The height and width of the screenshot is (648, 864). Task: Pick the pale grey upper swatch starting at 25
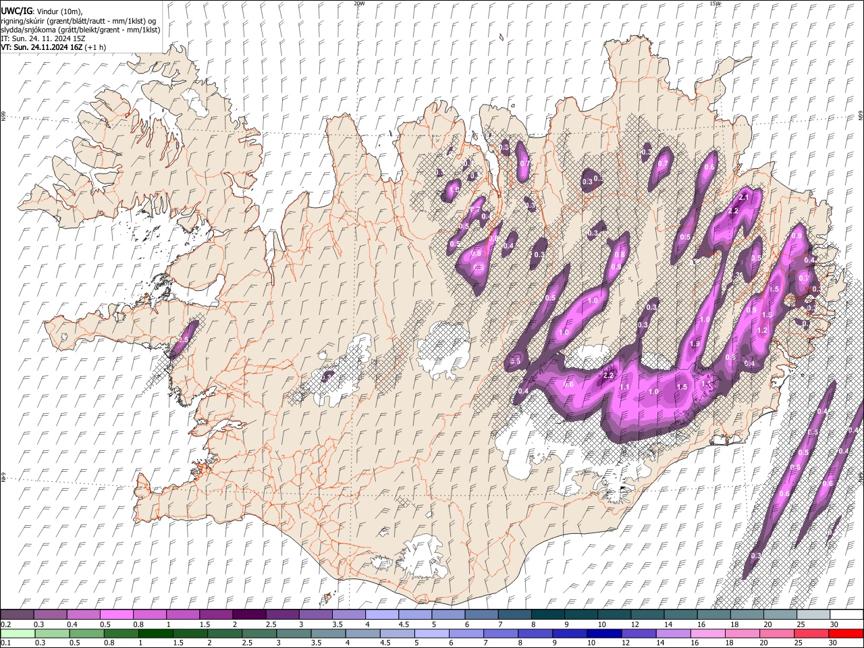coord(813,614)
